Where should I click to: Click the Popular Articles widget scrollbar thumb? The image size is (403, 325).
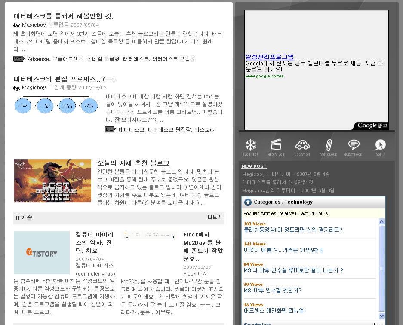[381, 269]
